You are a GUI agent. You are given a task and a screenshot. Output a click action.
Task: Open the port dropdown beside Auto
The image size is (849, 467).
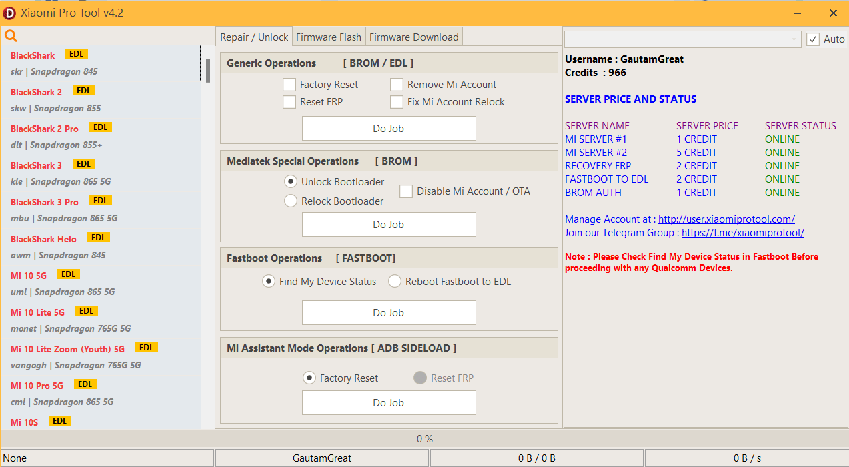click(x=683, y=39)
